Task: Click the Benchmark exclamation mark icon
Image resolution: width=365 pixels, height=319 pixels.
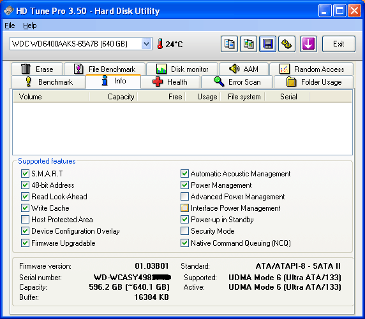Action: (29, 82)
